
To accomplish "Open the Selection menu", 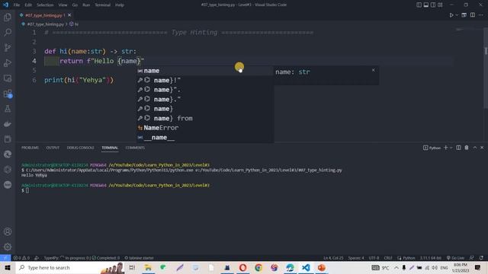I will (x=45, y=5).
